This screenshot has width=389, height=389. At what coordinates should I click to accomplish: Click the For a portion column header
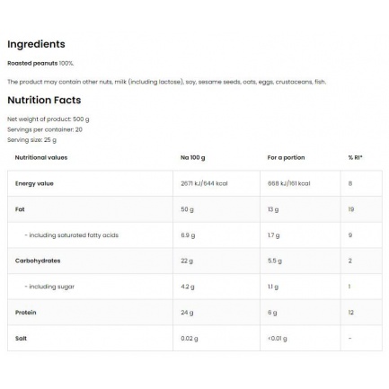[286, 157]
